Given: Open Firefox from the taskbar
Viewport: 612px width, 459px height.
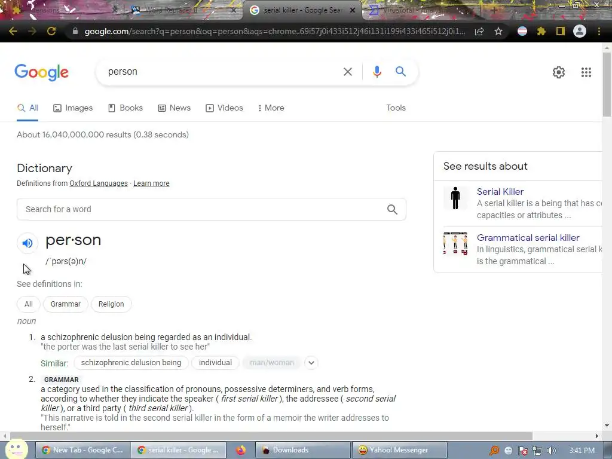Looking at the screenshot, I should click(x=241, y=450).
